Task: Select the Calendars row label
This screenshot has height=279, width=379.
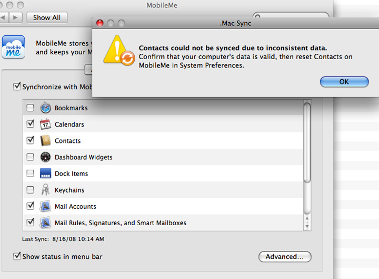Action: tap(69, 124)
